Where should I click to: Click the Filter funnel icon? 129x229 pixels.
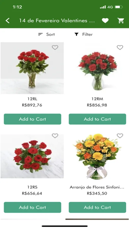76,34
